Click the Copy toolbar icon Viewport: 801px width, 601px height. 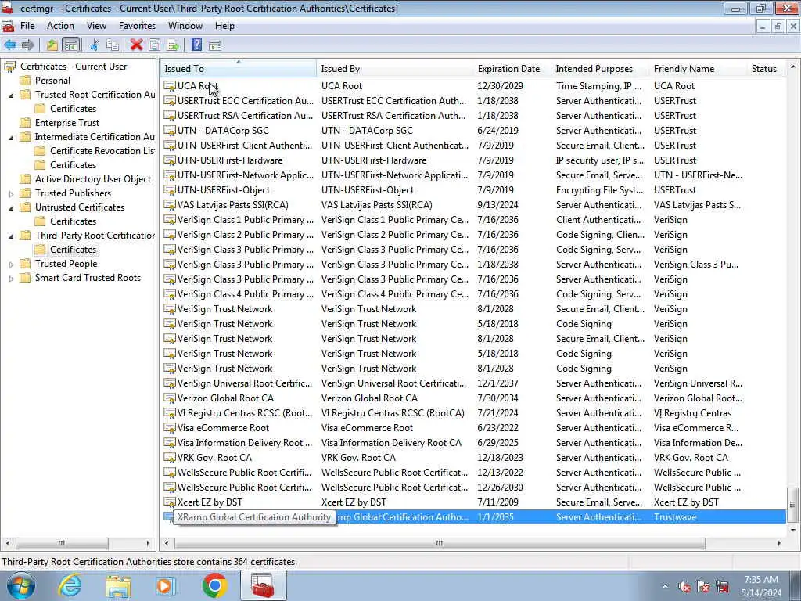click(x=113, y=45)
